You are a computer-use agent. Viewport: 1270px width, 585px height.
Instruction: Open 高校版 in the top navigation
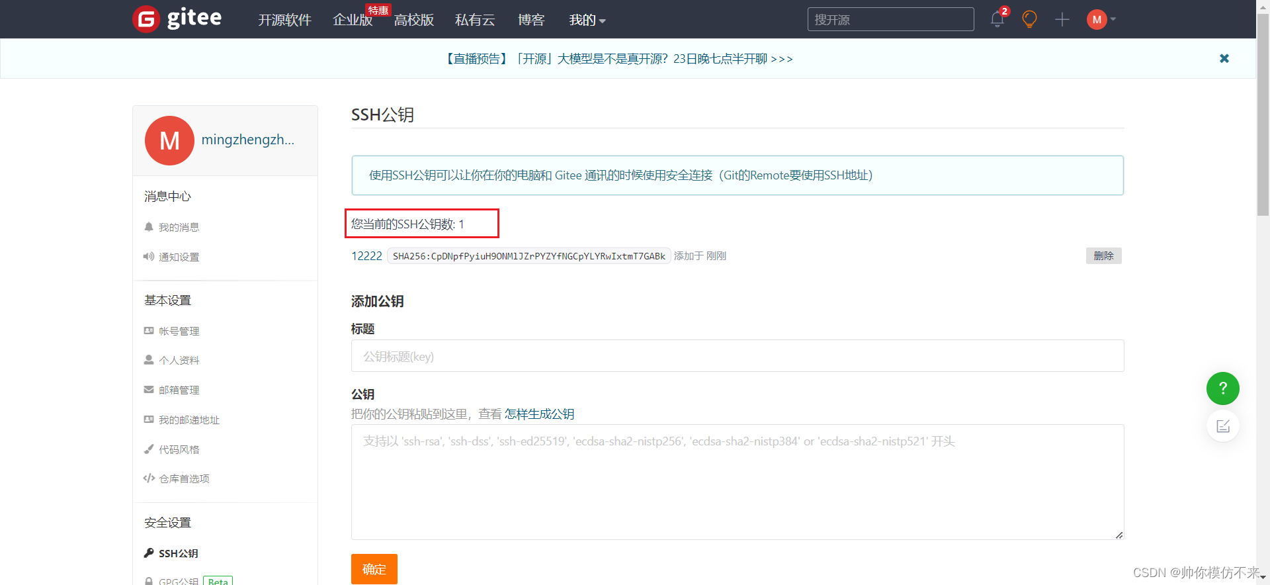coord(414,20)
